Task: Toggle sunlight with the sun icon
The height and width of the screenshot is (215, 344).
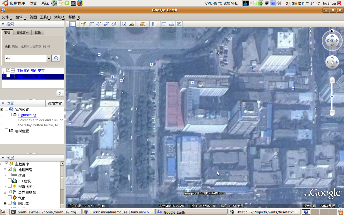Action: click(x=132, y=24)
